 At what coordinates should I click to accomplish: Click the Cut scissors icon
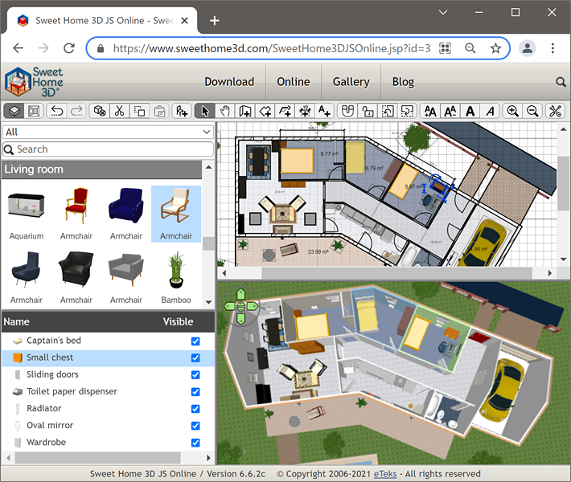pos(119,111)
